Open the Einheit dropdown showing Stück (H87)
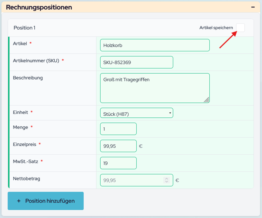This screenshot has height=218, width=262. click(x=136, y=113)
